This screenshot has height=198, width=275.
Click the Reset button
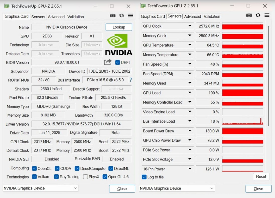261,177
